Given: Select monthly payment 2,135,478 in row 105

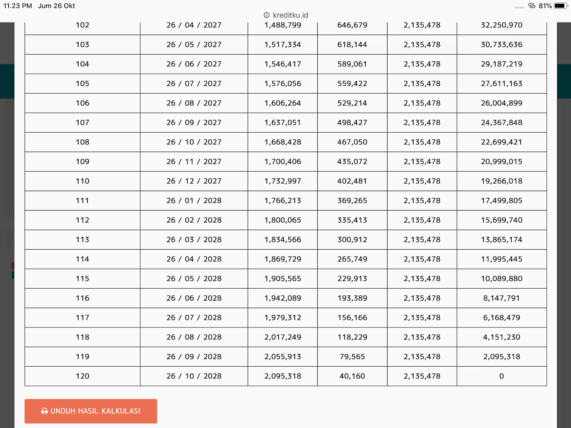Looking at the screenshot, I should [x=422, y=83].
